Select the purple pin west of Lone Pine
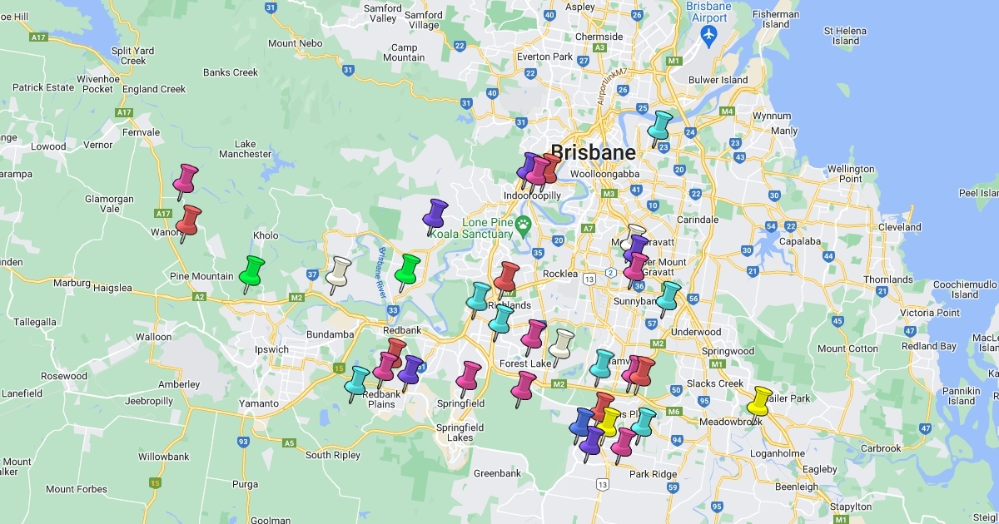The height and width of the screenshot is (524, 999). click(x=434, y=214)
